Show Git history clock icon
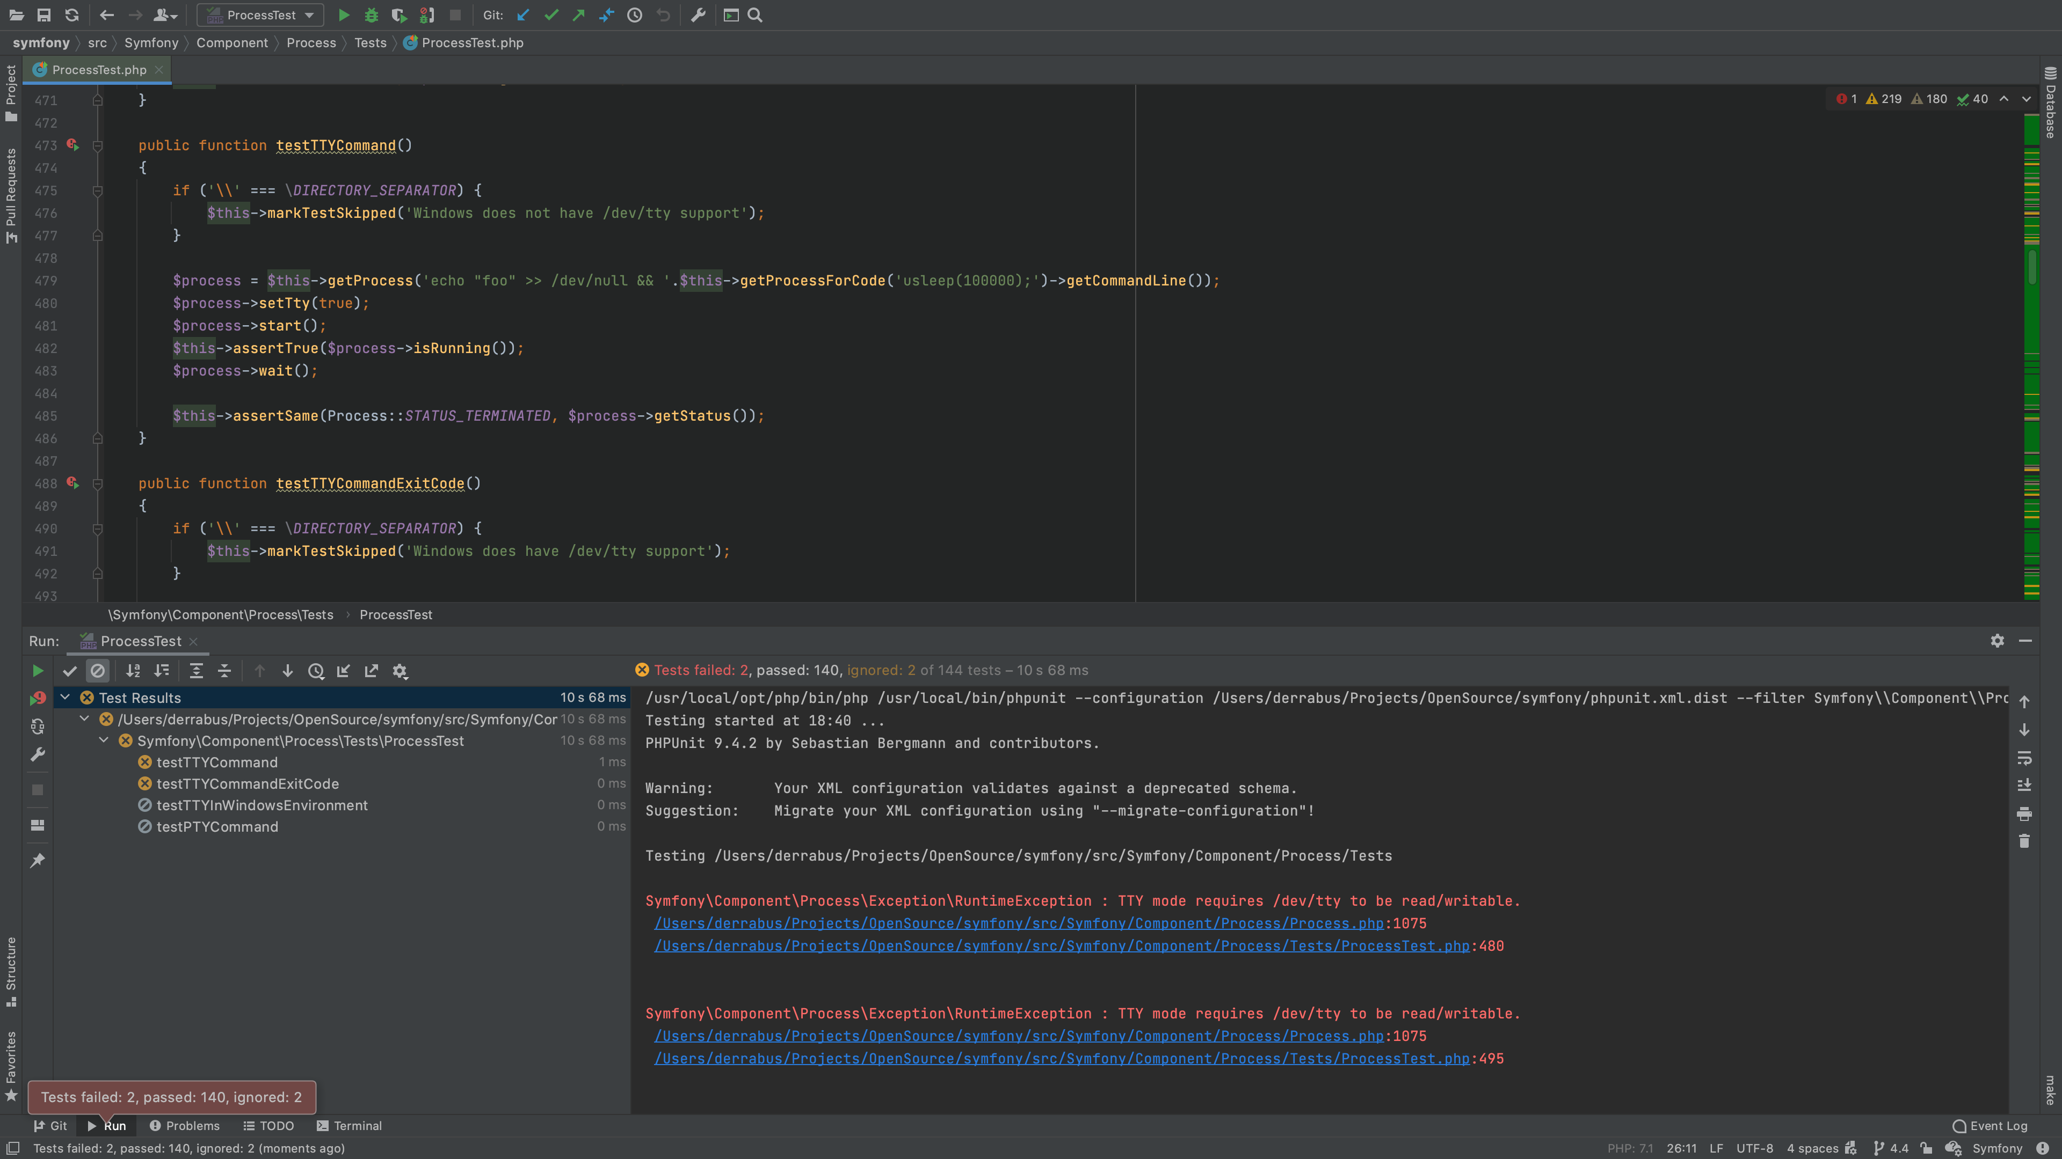This screenshot has width=2062, height=1159. point(635,15)
